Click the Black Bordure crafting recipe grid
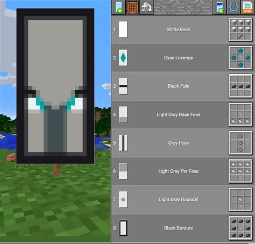Image resolution: width=255 pixels, height=244 pixels. click(x=240, y=228)
